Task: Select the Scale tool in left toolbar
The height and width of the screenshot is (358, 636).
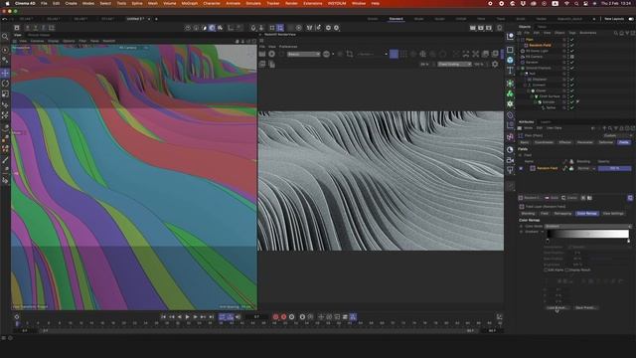Action: click(5, 94)
